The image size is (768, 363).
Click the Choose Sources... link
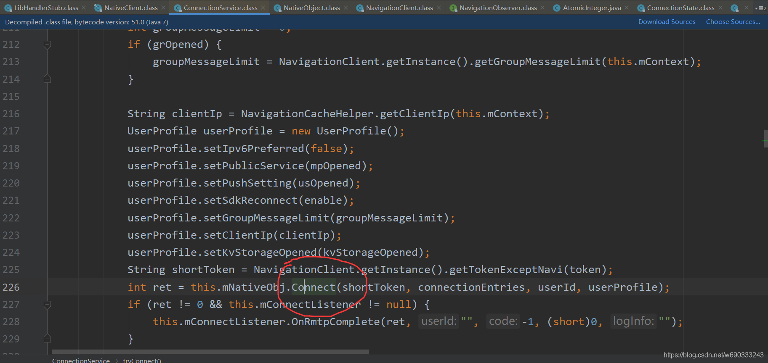(x=733, y=22)
